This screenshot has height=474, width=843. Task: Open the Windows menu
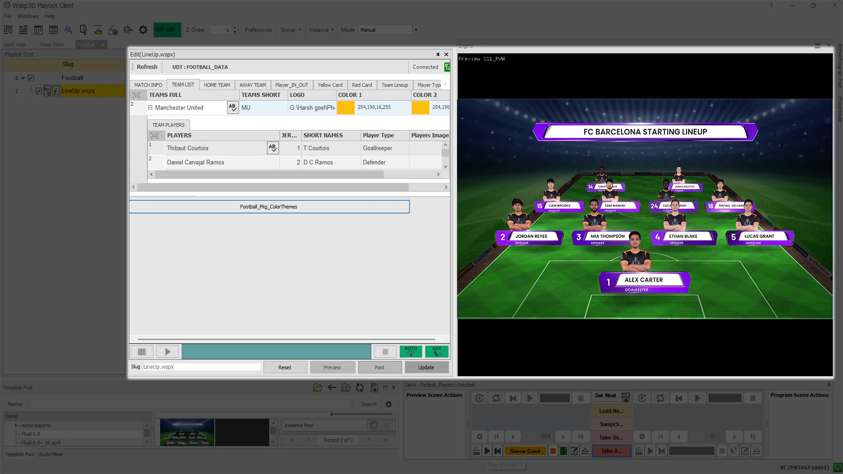coord(28,16)
